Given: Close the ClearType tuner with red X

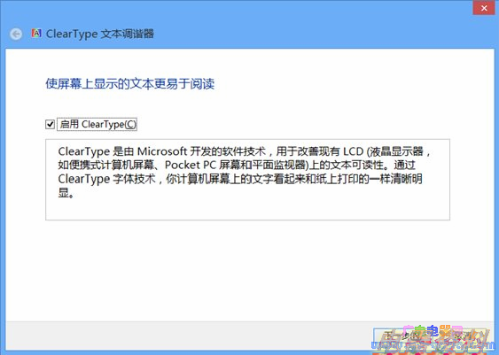Looking at the screenshot, I should (484, 8).
